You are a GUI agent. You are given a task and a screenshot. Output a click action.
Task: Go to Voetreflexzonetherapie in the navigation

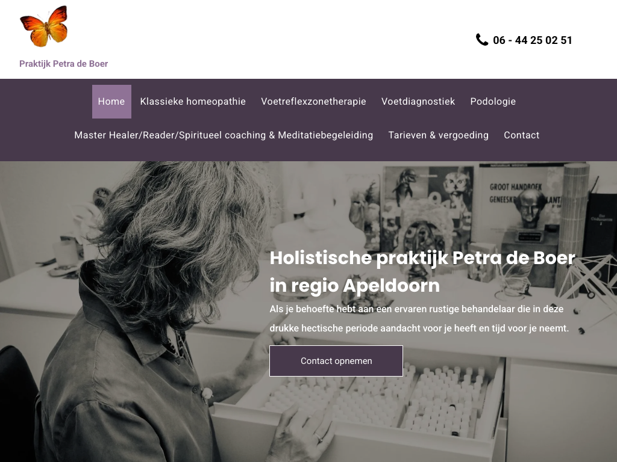313,101
